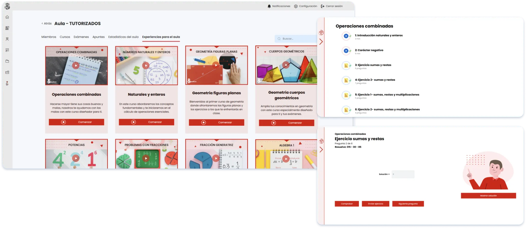Screen dimensions: 526x228
Task: Click the Home icon in left sidebar
Action: [7, 17]
